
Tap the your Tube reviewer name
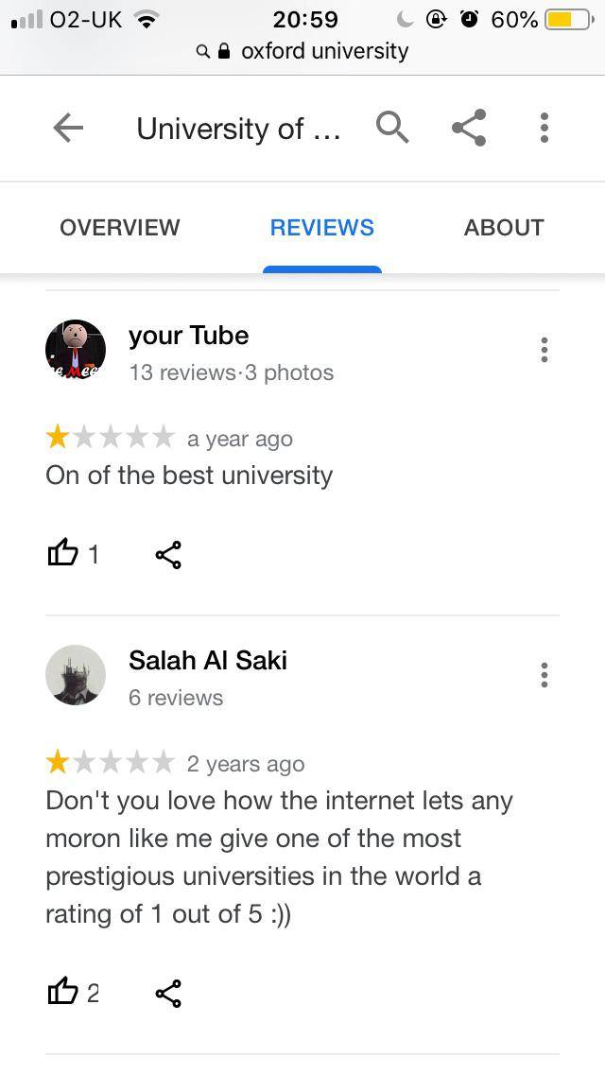pos(188,336)
